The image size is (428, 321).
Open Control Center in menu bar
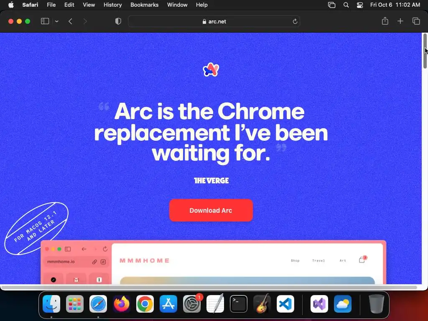pos(360,5)
